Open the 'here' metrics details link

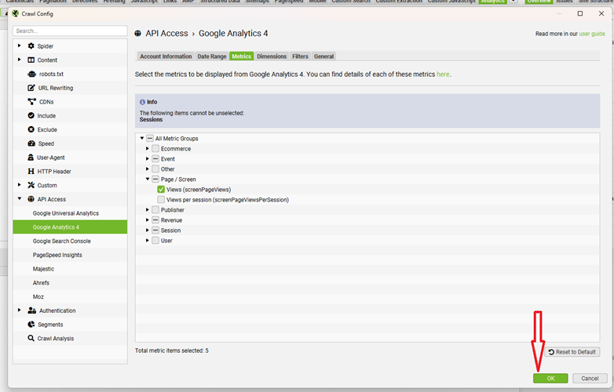click(443, 74)
